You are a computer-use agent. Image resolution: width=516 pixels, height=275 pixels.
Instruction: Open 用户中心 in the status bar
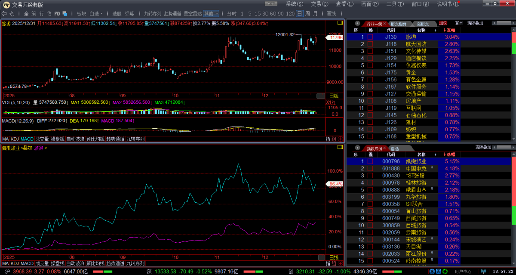pos(464,271)
